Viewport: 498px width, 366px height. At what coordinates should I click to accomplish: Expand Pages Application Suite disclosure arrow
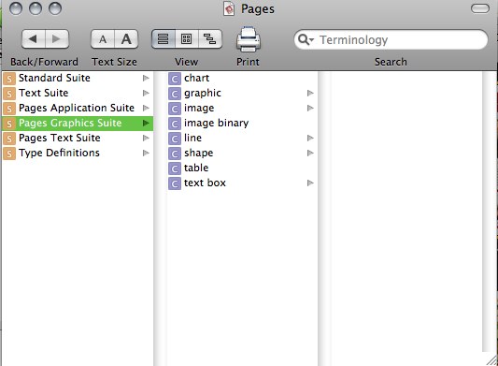(146, 108)
